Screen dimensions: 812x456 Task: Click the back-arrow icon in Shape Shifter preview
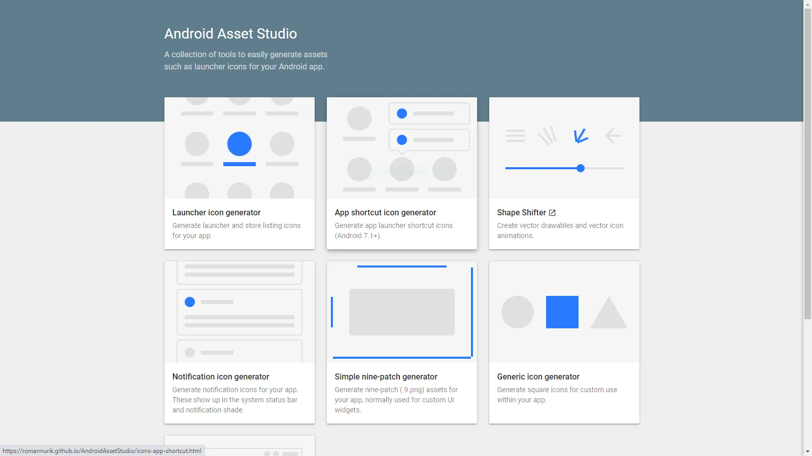click(x=613, y=135)
